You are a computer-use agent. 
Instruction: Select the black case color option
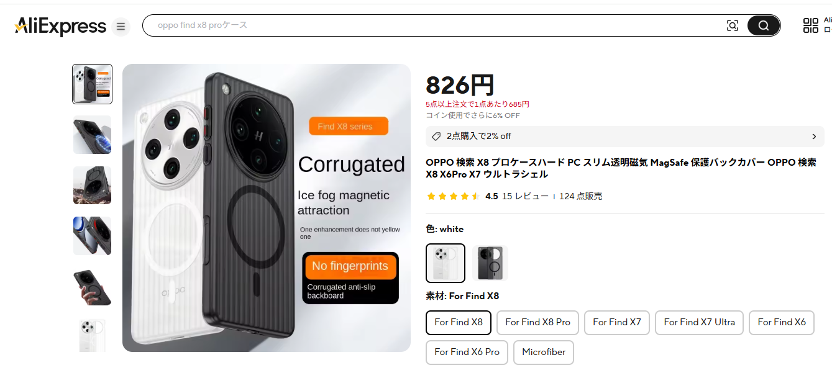(x=490, y=263)
